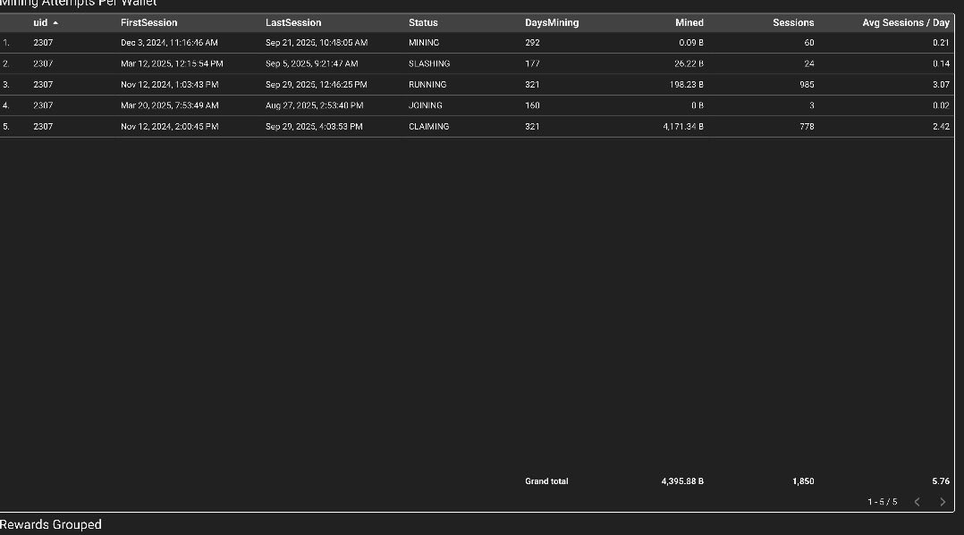The image size is (964, 535).
Task: Click avg sessions value 3.07
Action: pos(941,85)
